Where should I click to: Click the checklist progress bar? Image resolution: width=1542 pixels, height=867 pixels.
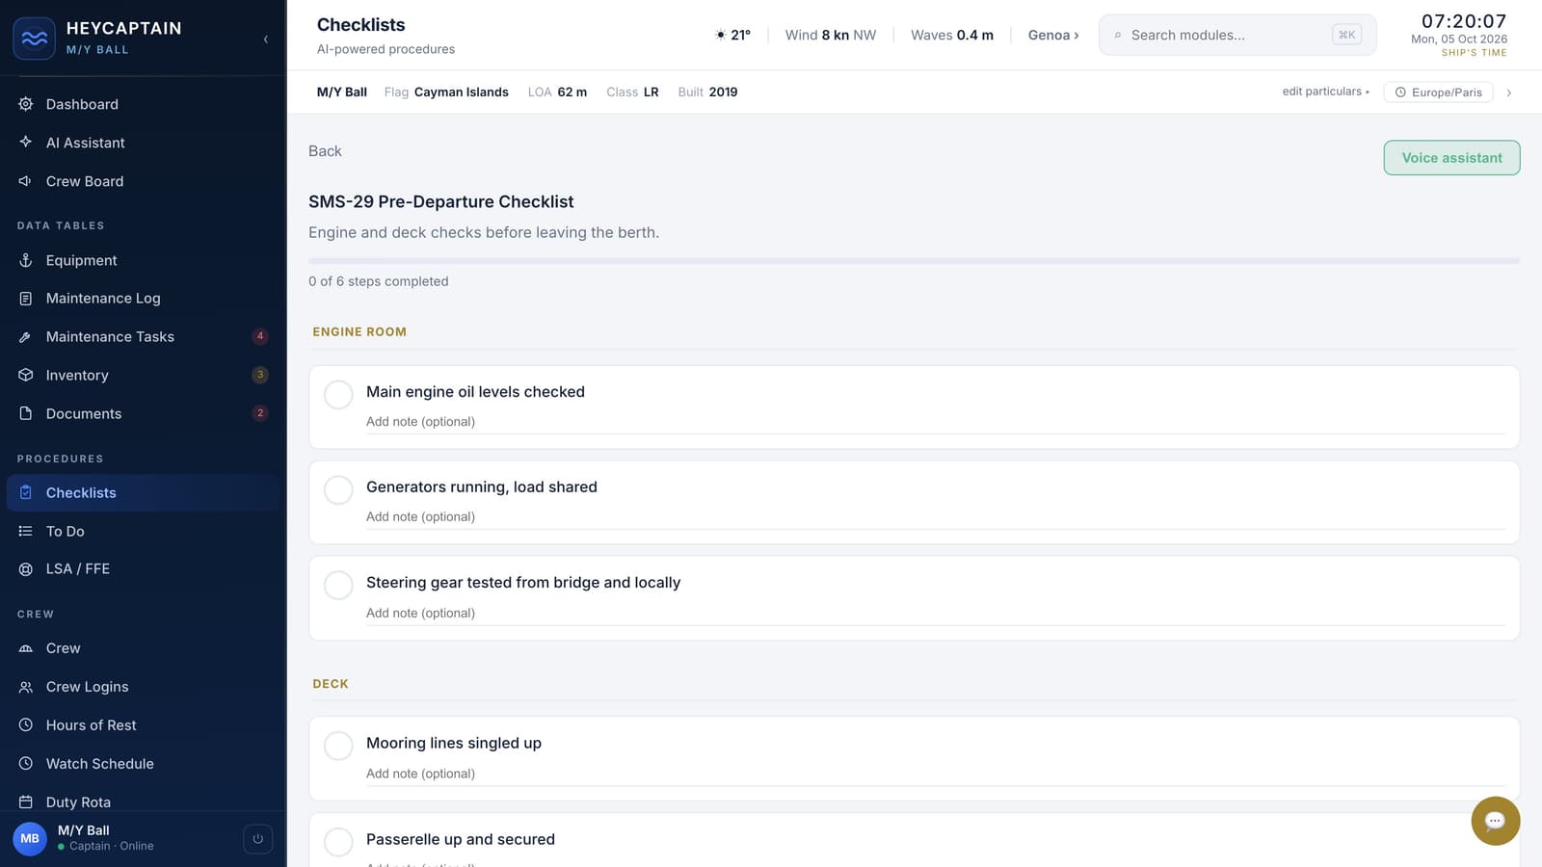pyautogui.click(x=914, y=260)
